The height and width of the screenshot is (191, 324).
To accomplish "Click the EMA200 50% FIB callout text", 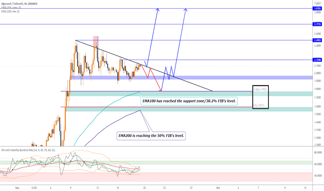I will tap(151, 136).
